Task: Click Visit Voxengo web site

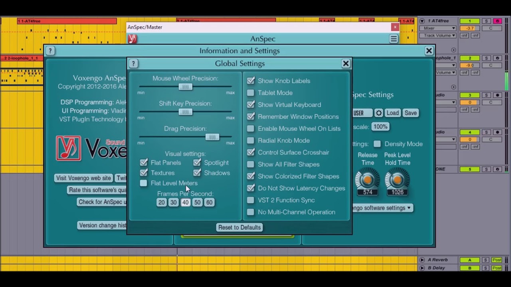Action: (x=83, y=178)
